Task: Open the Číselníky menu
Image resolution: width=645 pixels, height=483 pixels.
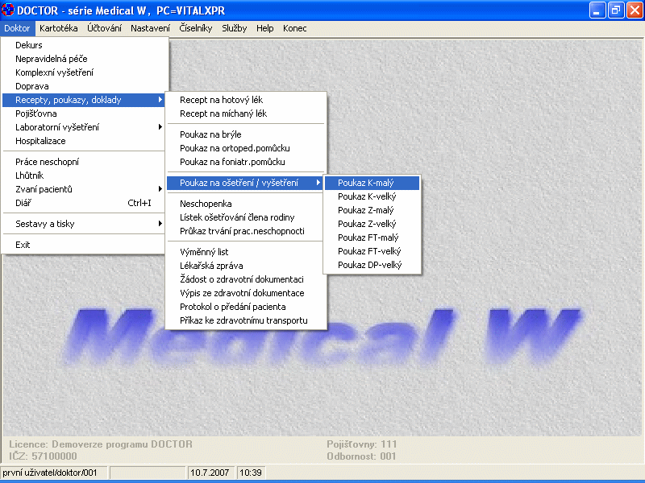Action: (x=196, y=28)
